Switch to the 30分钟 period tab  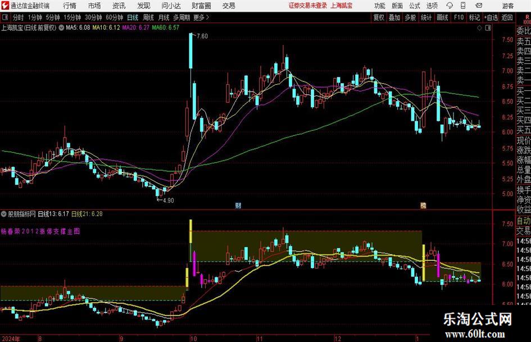coord(93,17)
